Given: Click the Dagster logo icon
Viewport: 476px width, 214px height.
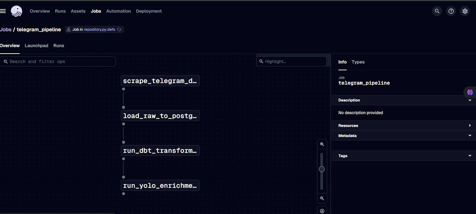Looking at the screenshot, I should pos(16,11).
